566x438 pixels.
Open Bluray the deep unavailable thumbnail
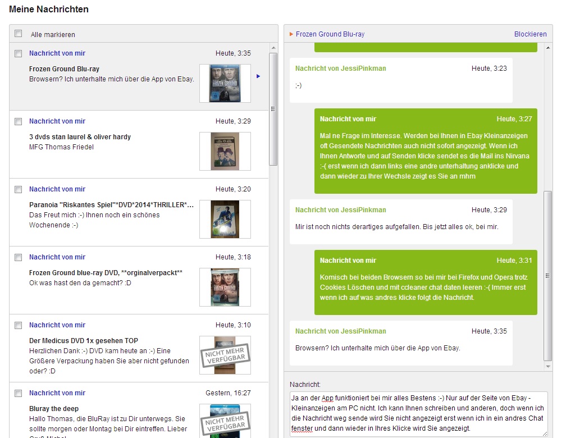(x=225, y=421)
